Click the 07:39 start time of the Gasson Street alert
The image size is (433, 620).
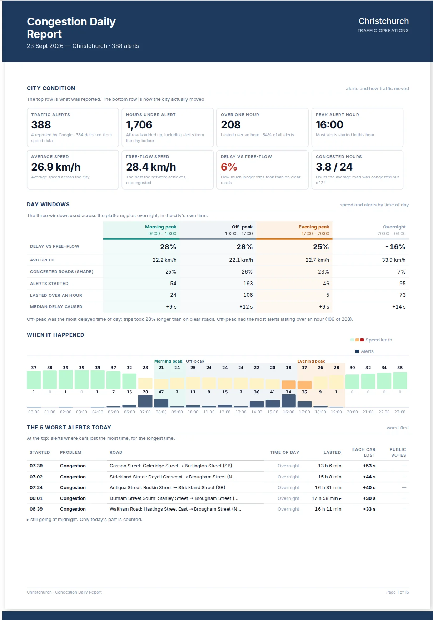click(x=36, y=466)
